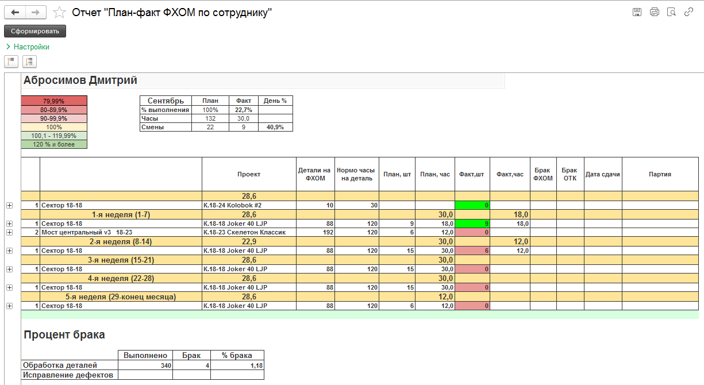Expand the Мост центральный v3 row

[x=9, y=233]
